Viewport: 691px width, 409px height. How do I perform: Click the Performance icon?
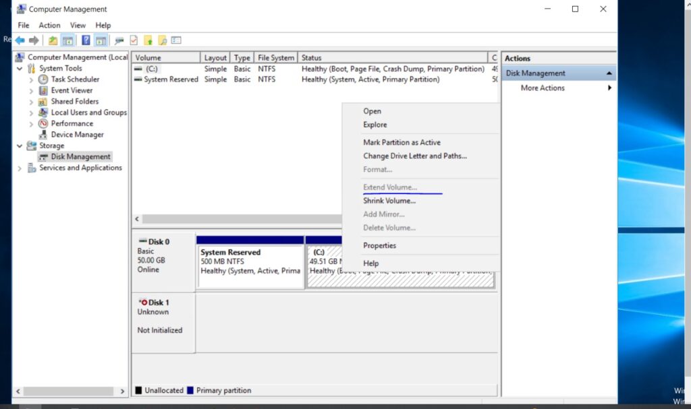(x=43, y=124)
